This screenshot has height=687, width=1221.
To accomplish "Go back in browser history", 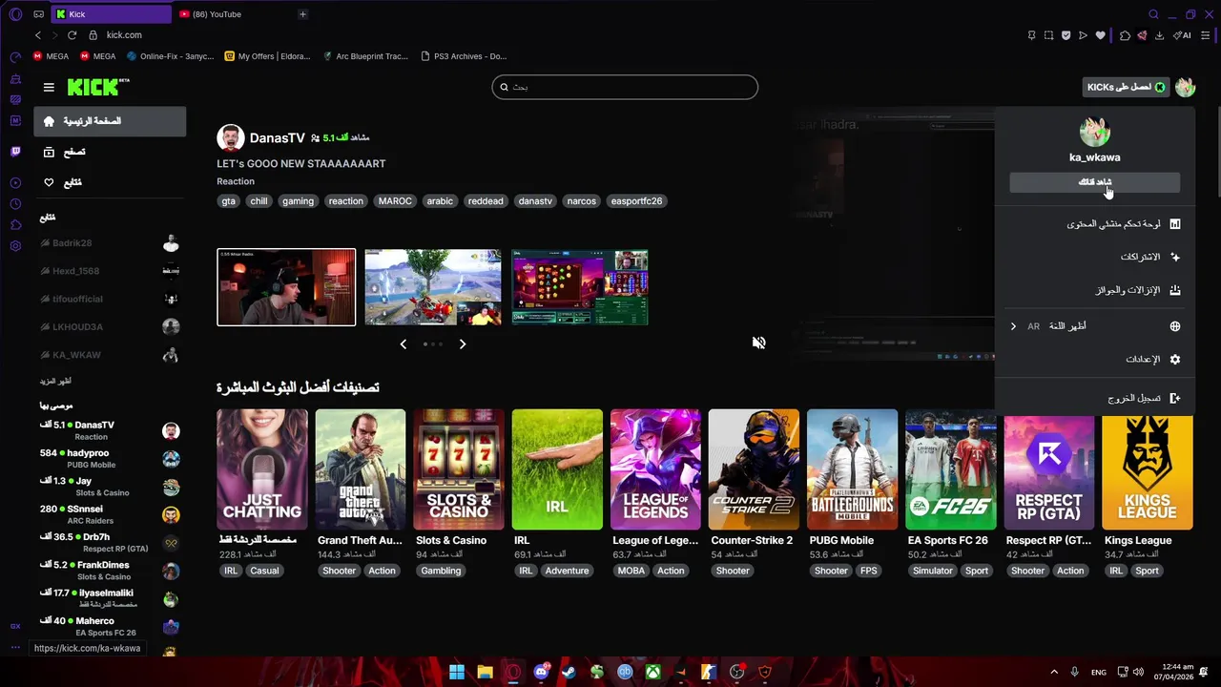I will 37,35.
